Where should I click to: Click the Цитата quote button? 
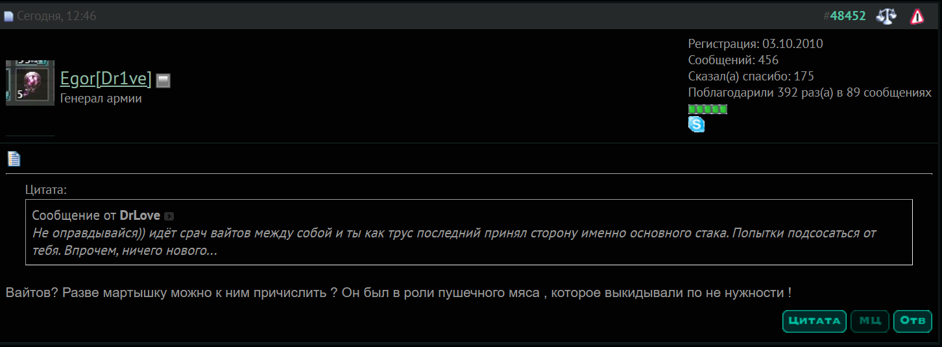click(814, 321)
